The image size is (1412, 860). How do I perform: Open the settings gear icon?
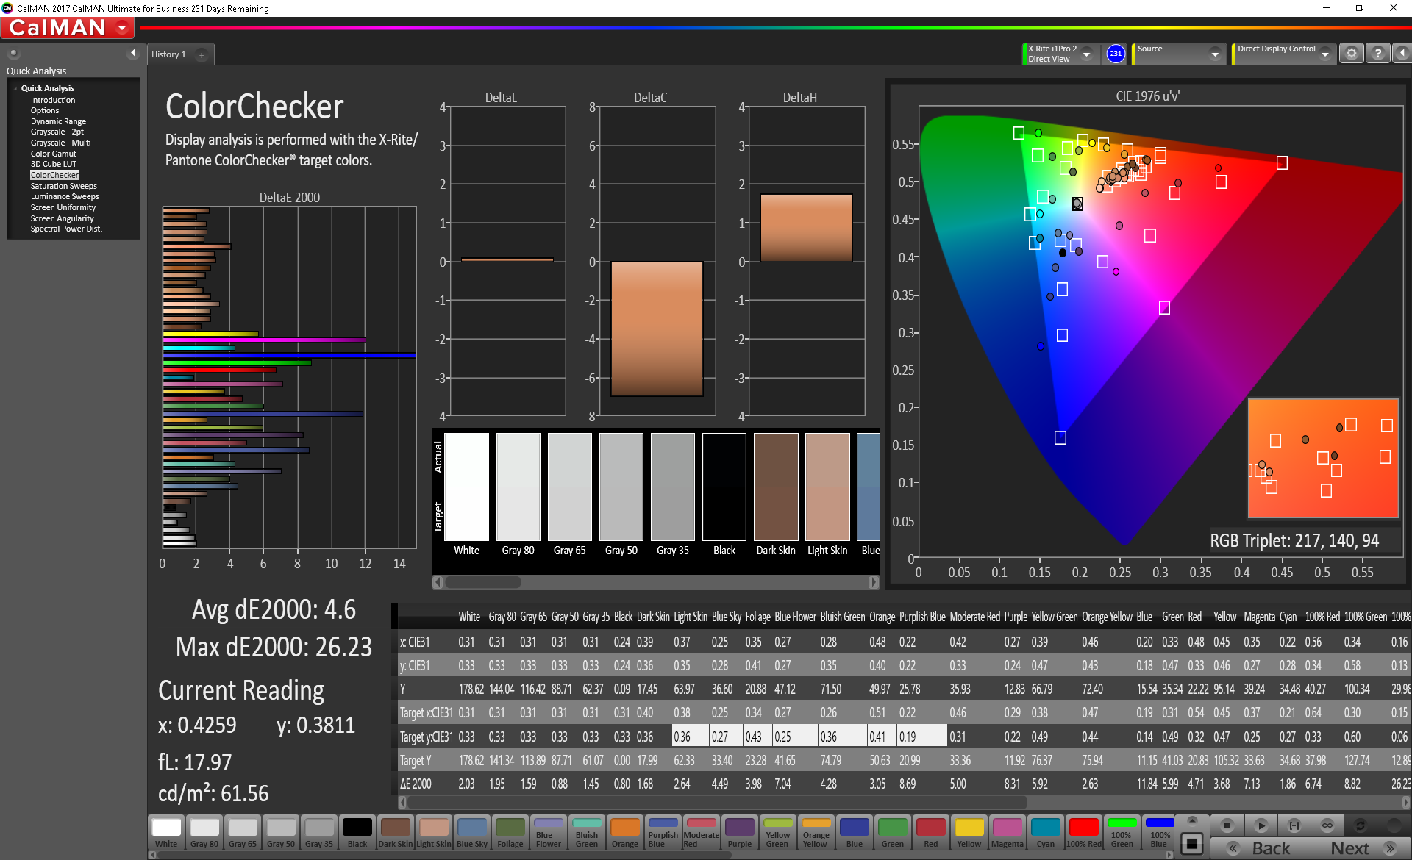[x=1352, y=54]
